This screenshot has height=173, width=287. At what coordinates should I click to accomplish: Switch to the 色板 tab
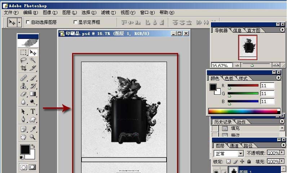229,78
